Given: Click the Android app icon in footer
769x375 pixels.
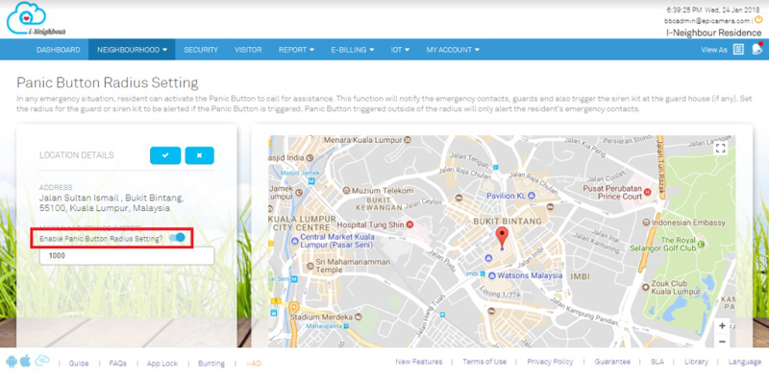Looking at the screenshot, I should [x=12, y=362].
